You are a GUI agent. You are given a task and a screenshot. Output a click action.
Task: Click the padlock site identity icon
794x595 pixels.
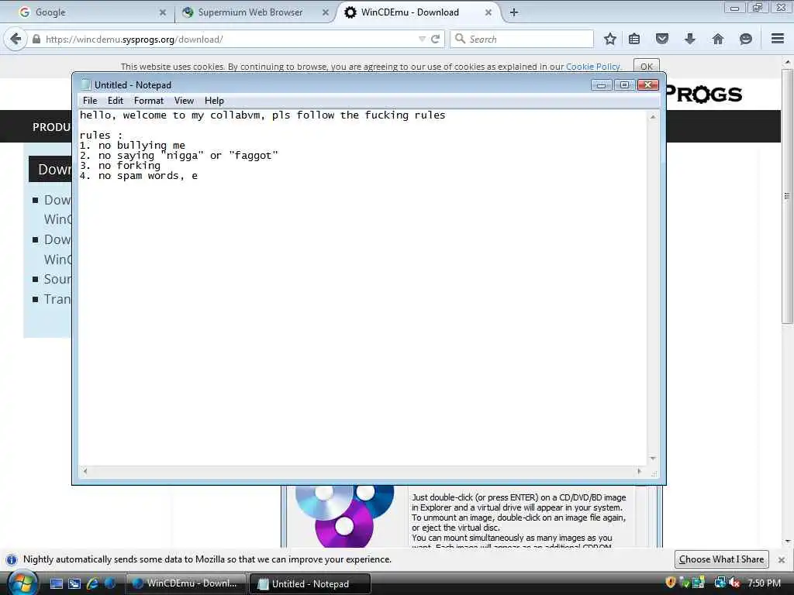click(x=36, y=39)
